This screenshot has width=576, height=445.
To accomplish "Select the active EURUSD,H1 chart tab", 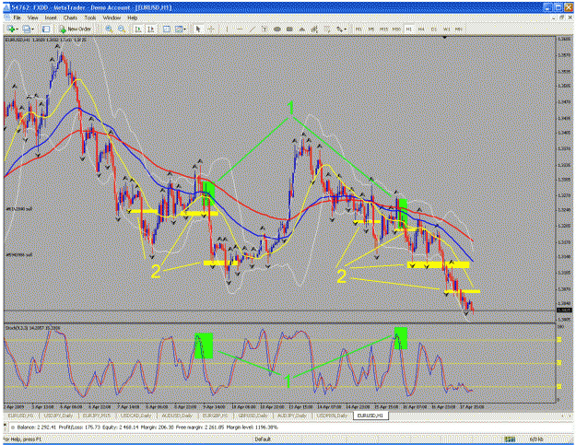I will click(370, 416).
